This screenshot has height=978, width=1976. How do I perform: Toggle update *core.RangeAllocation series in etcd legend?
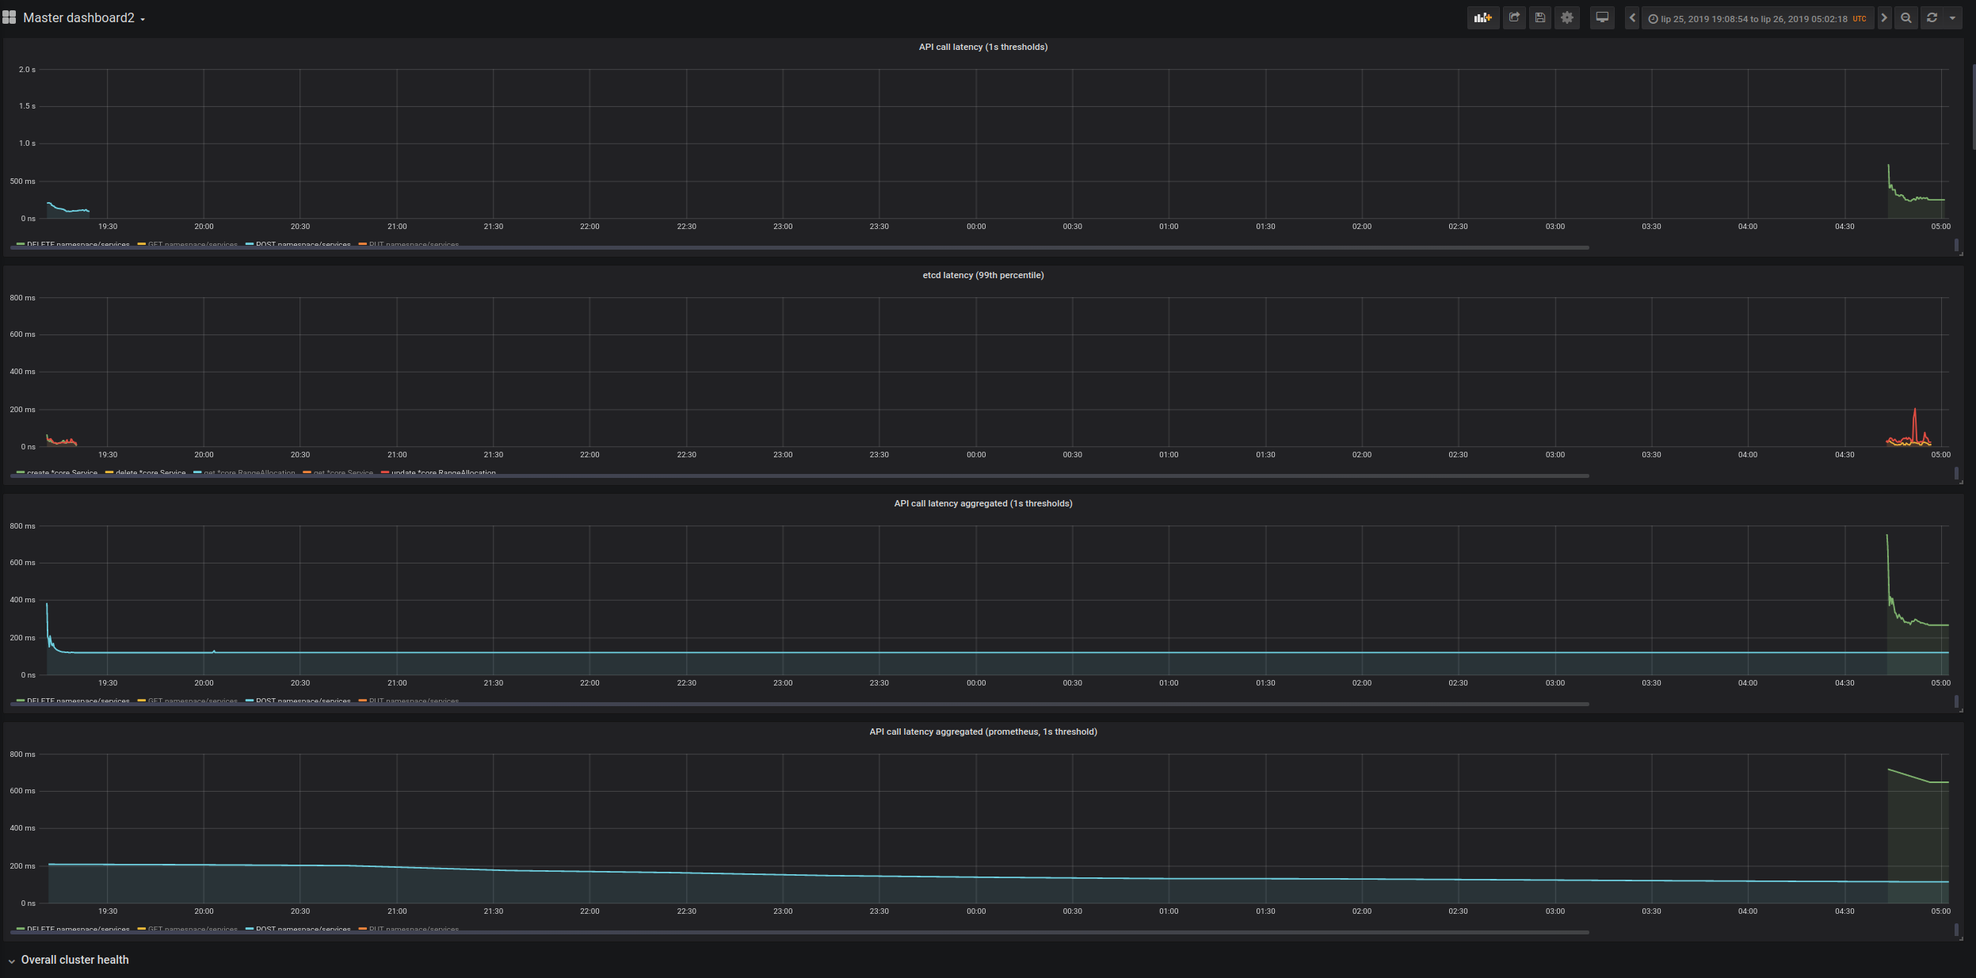click(x=442, y=472)
